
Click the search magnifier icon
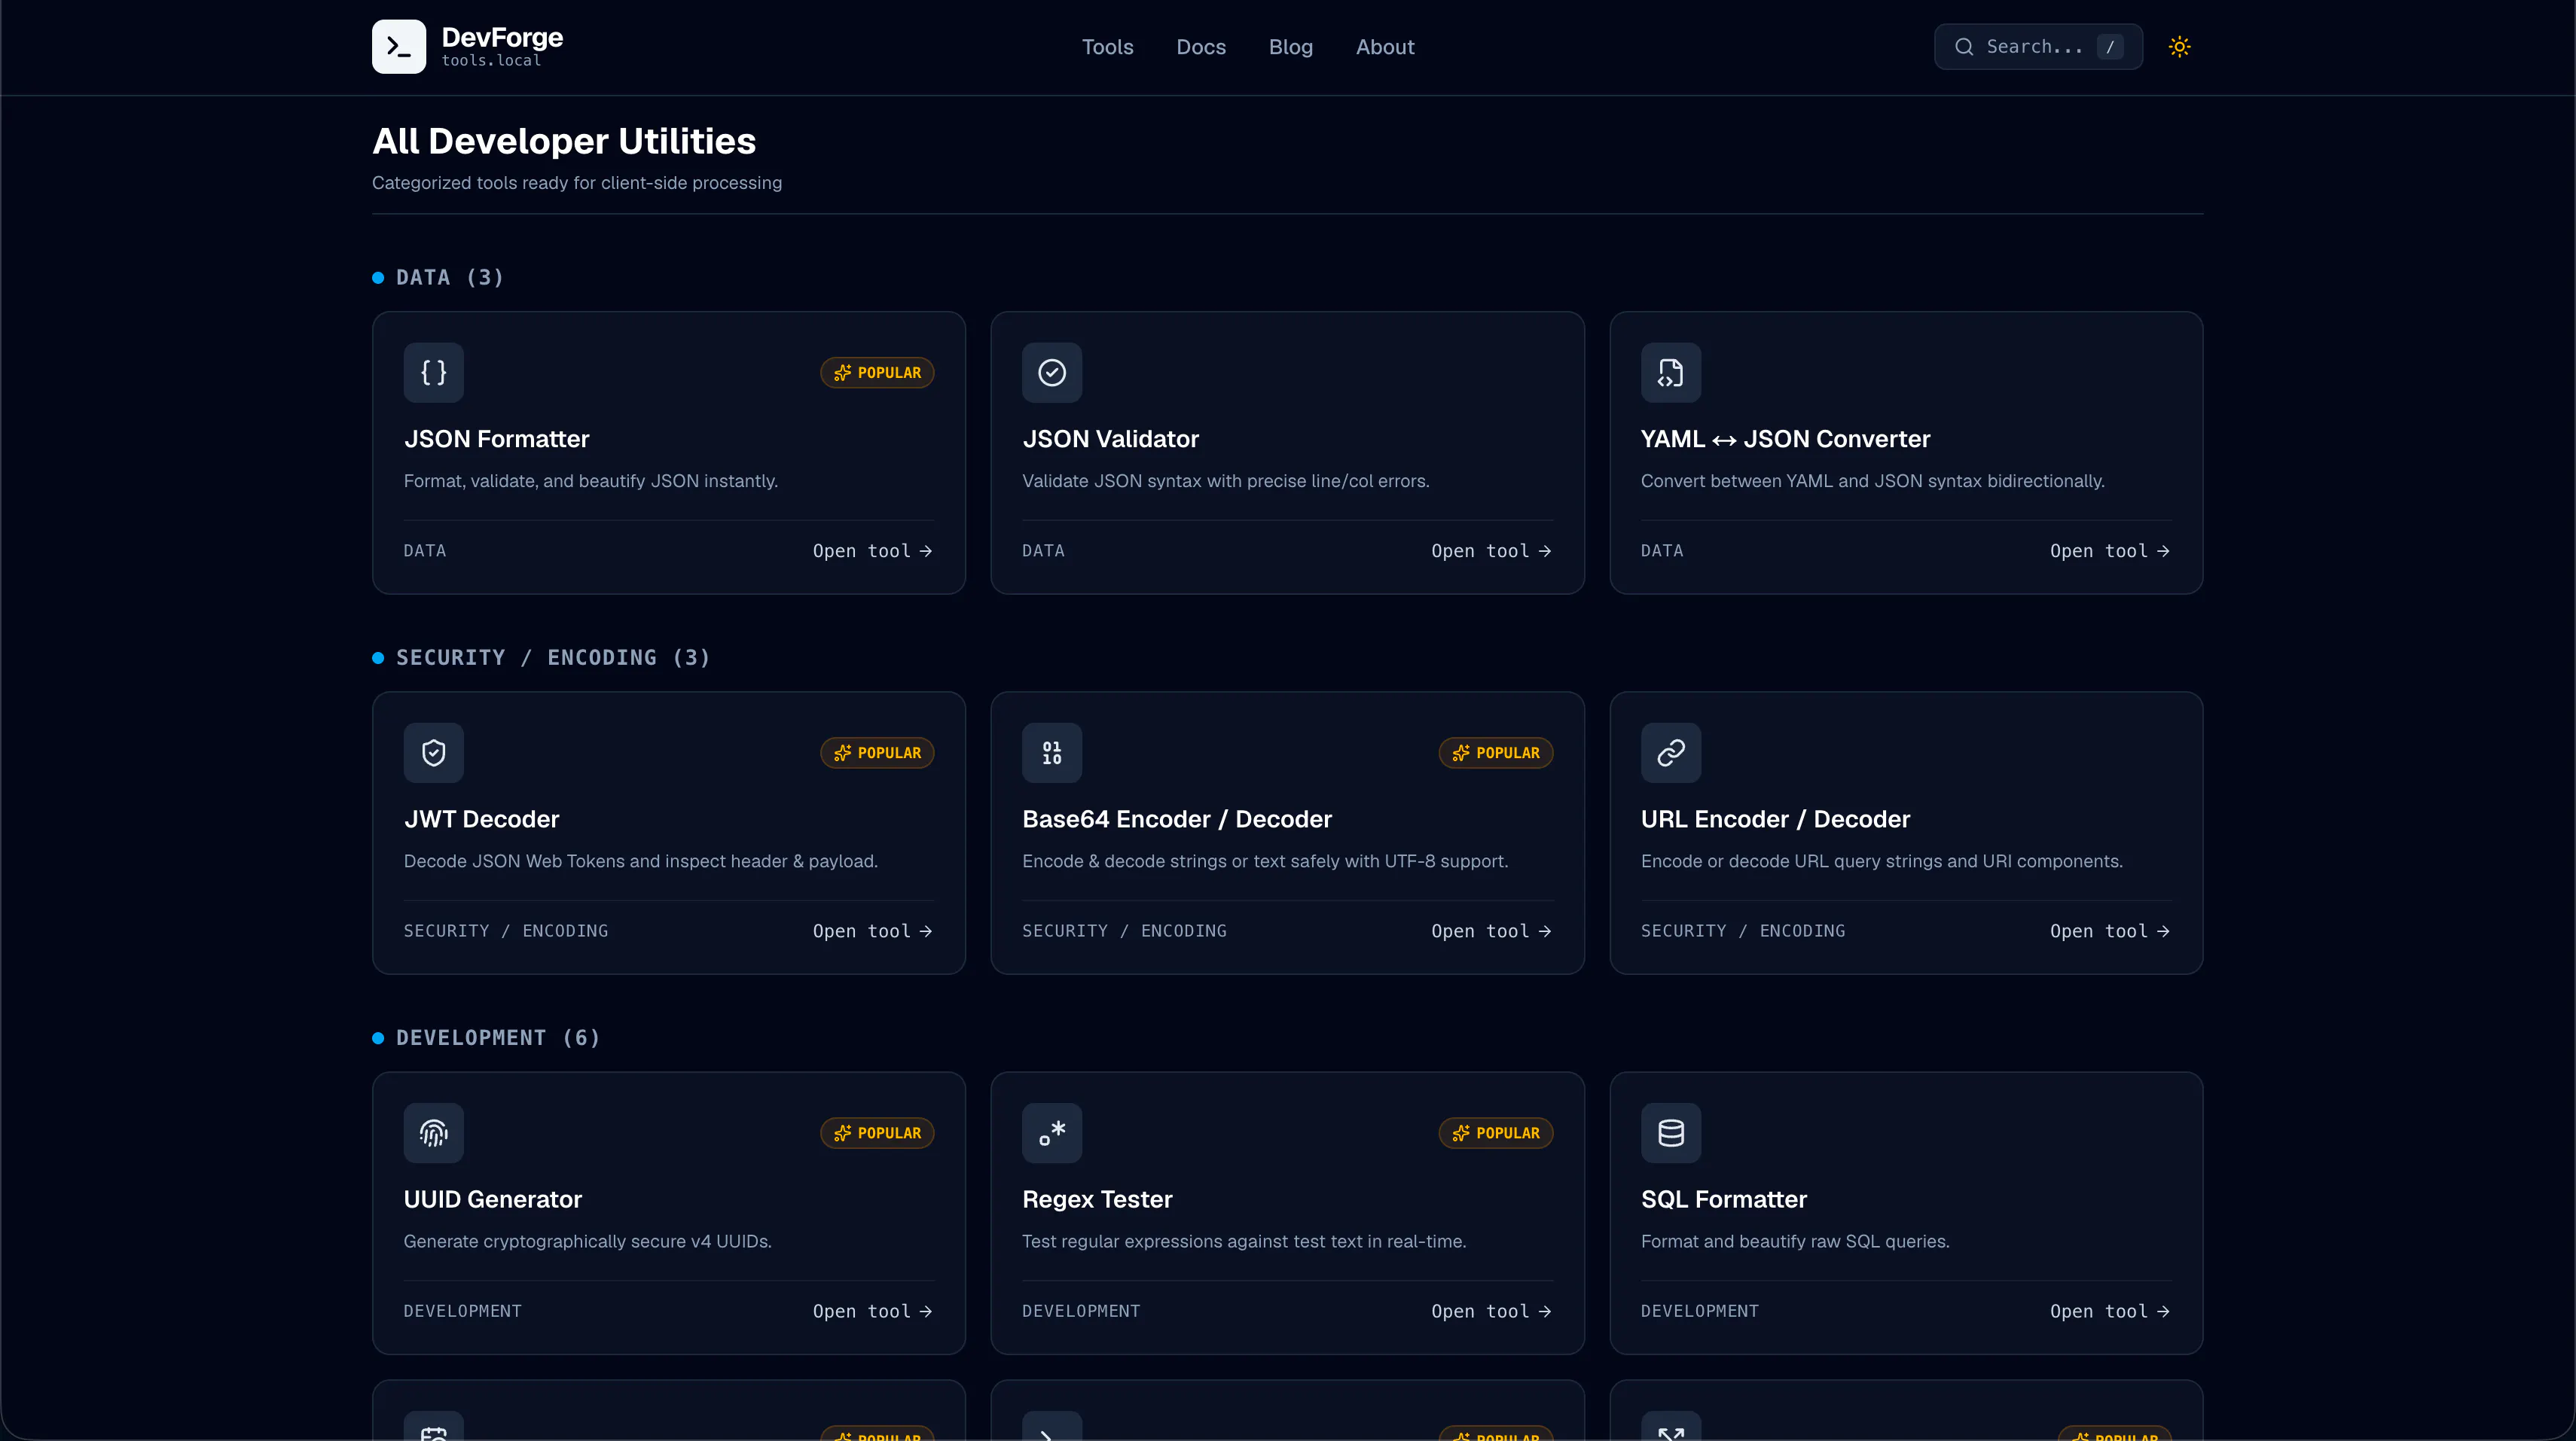1964,46
